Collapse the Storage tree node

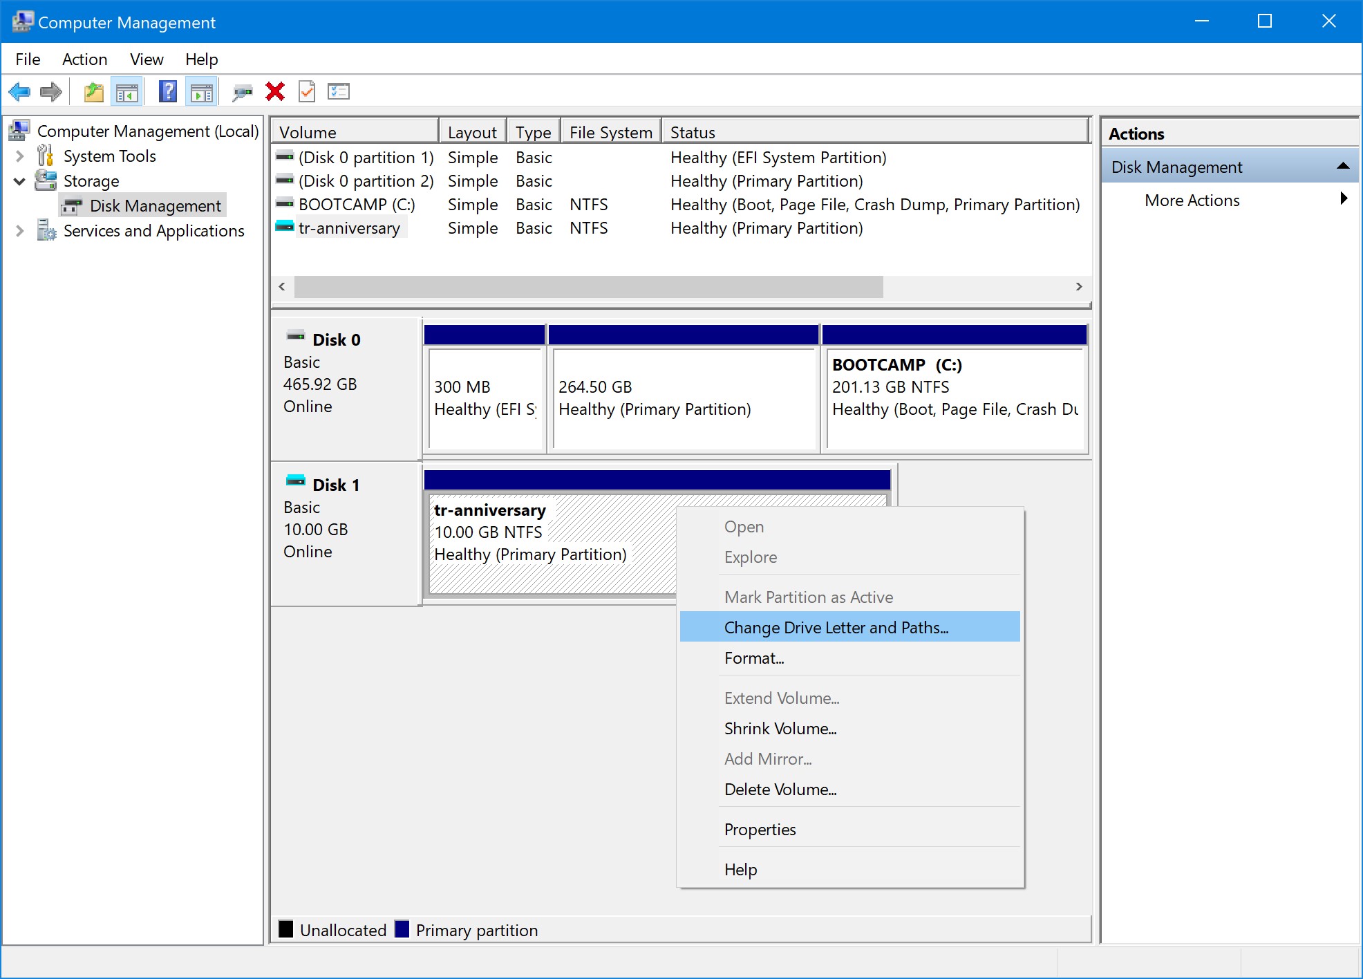click(20, 181)
